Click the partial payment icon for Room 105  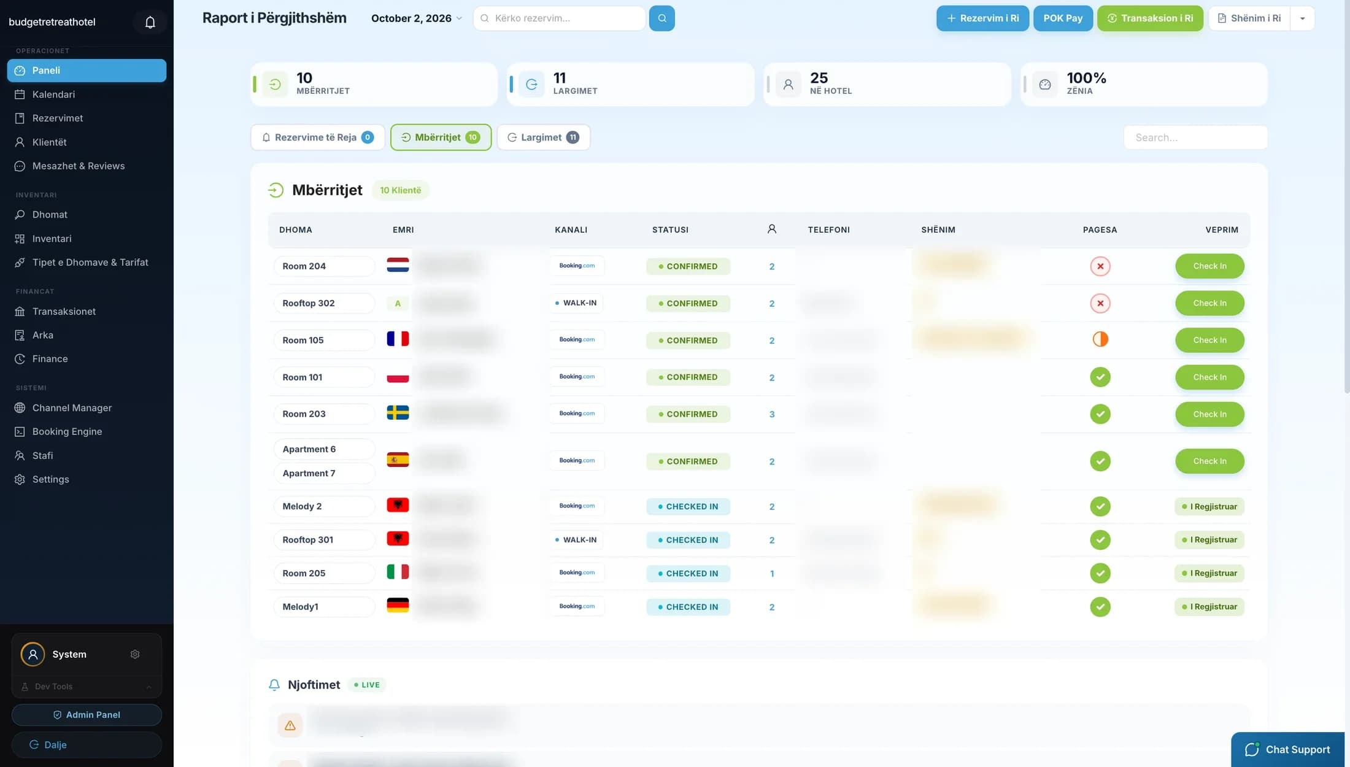click(1100, 339)
